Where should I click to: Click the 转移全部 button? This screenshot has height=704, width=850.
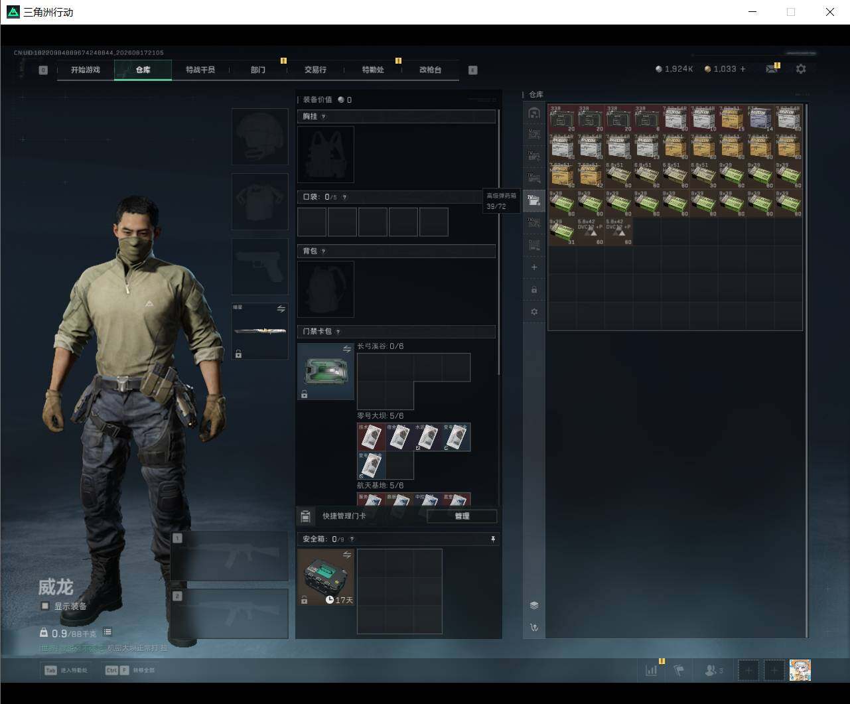coord(129,670)
